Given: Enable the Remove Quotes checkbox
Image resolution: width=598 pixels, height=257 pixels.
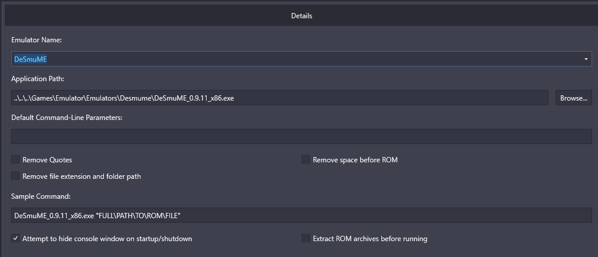Looking at the screenshot, I should tap(15, 159).
